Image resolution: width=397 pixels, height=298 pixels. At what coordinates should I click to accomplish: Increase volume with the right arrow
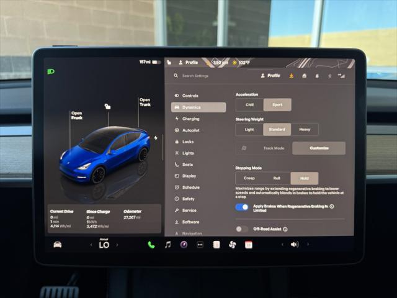(x=308, y=245)
